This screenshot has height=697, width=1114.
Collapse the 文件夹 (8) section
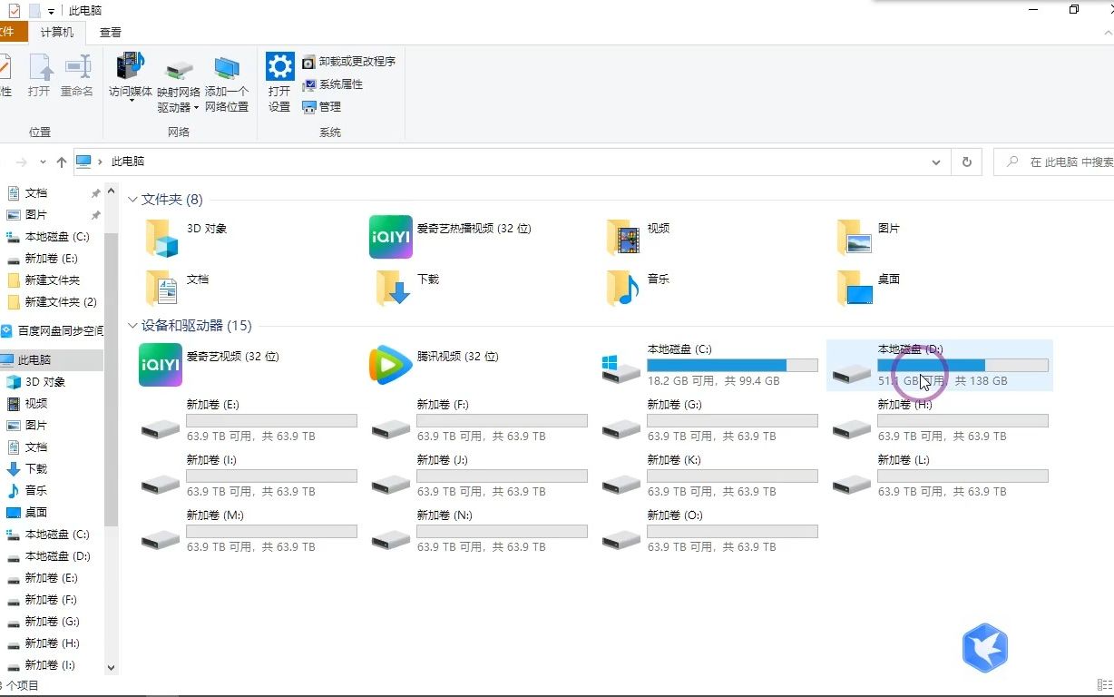point(132,199)
